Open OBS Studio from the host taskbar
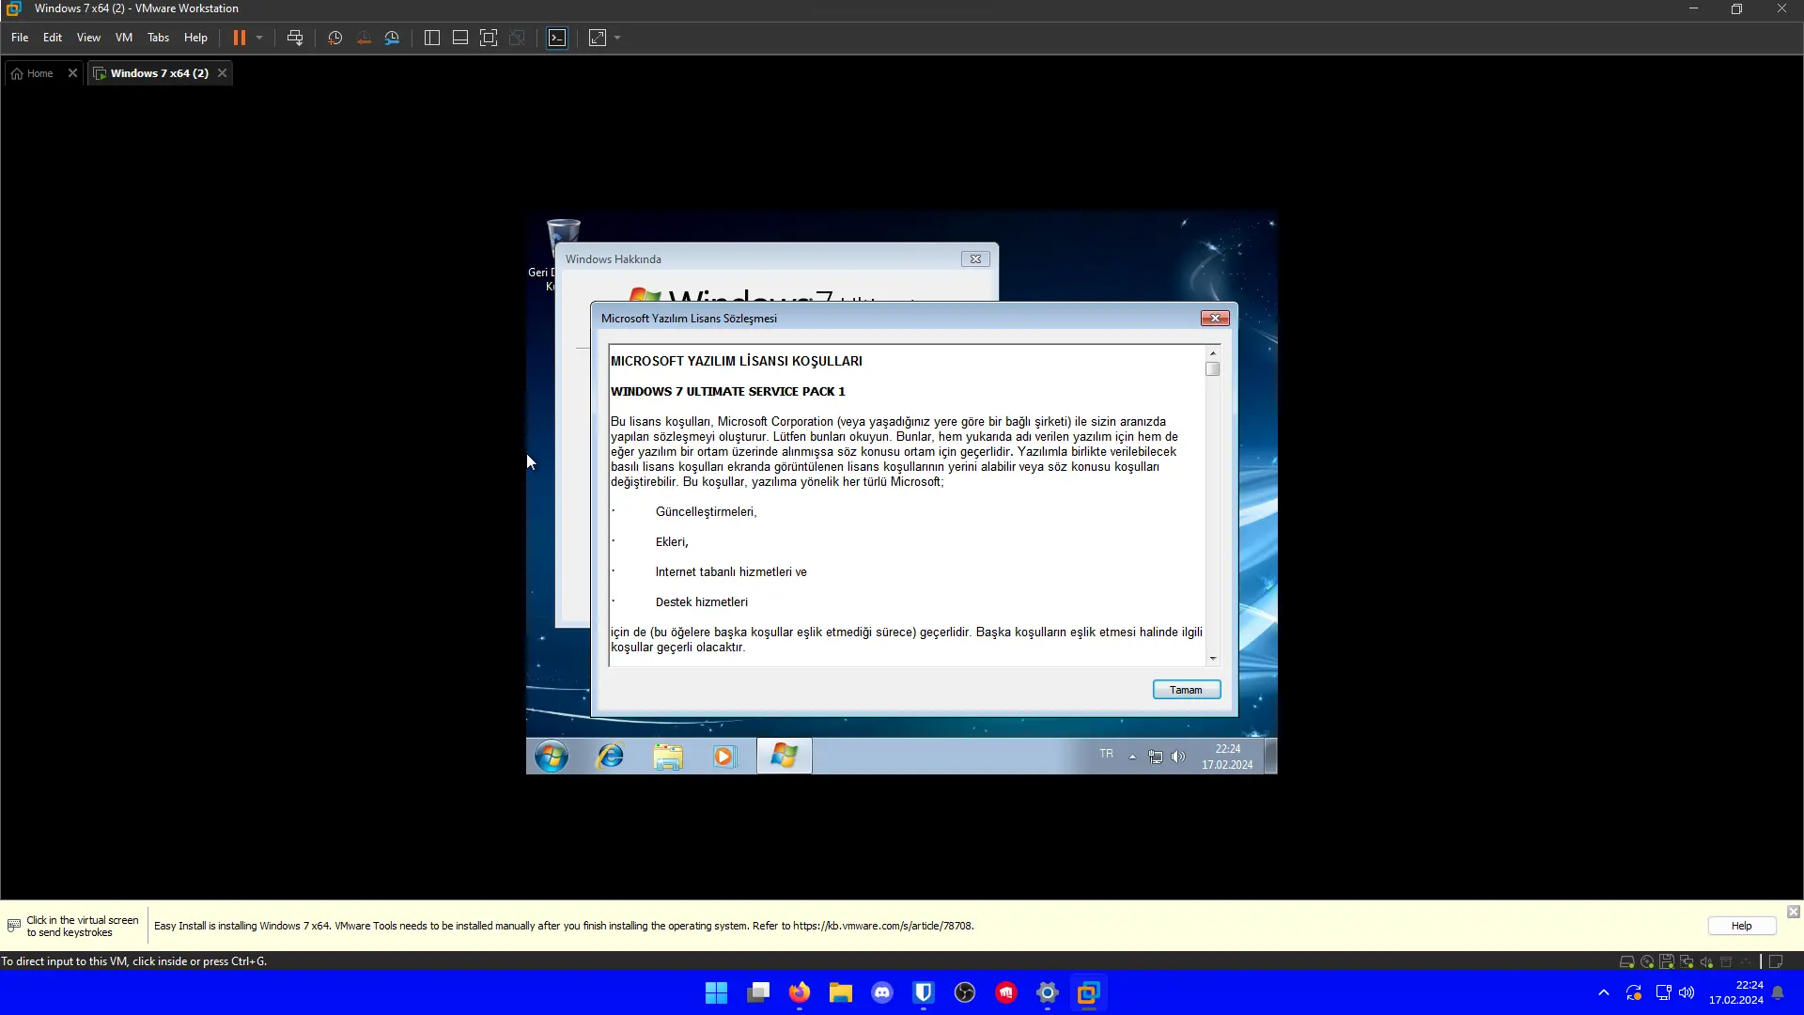This screenshot has width=1804, height=1015. coord(965,992)
